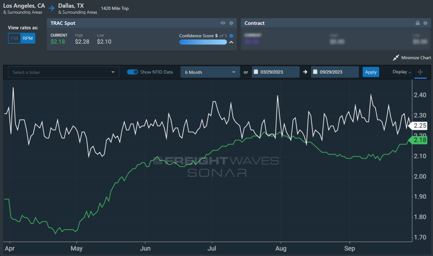Toggle Show NTID Data switch
The height and width of the screenshot is (256, 433).
coord(132,72)
